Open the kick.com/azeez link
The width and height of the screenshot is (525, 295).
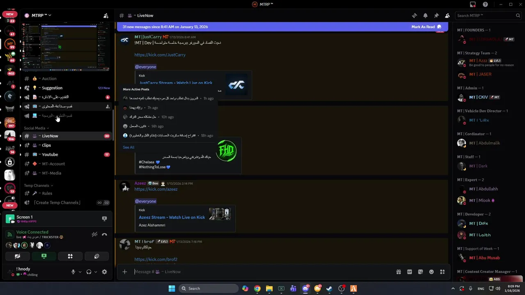coord(156,189)
